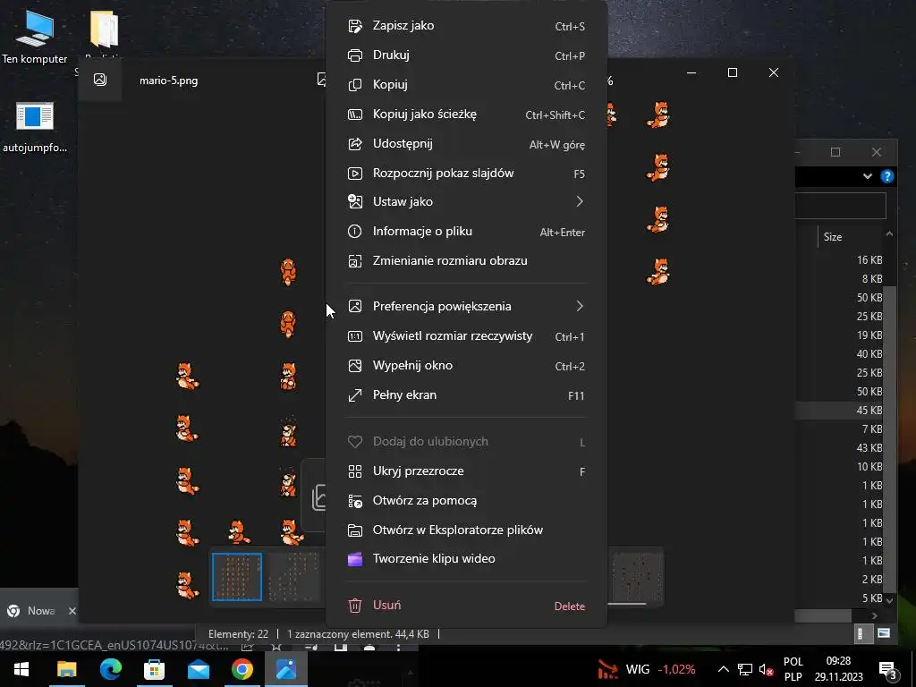Click the grid icon beside Ukryj przezrocze
The height and width of the screenshot is (687, 916).
click(354, 471)
